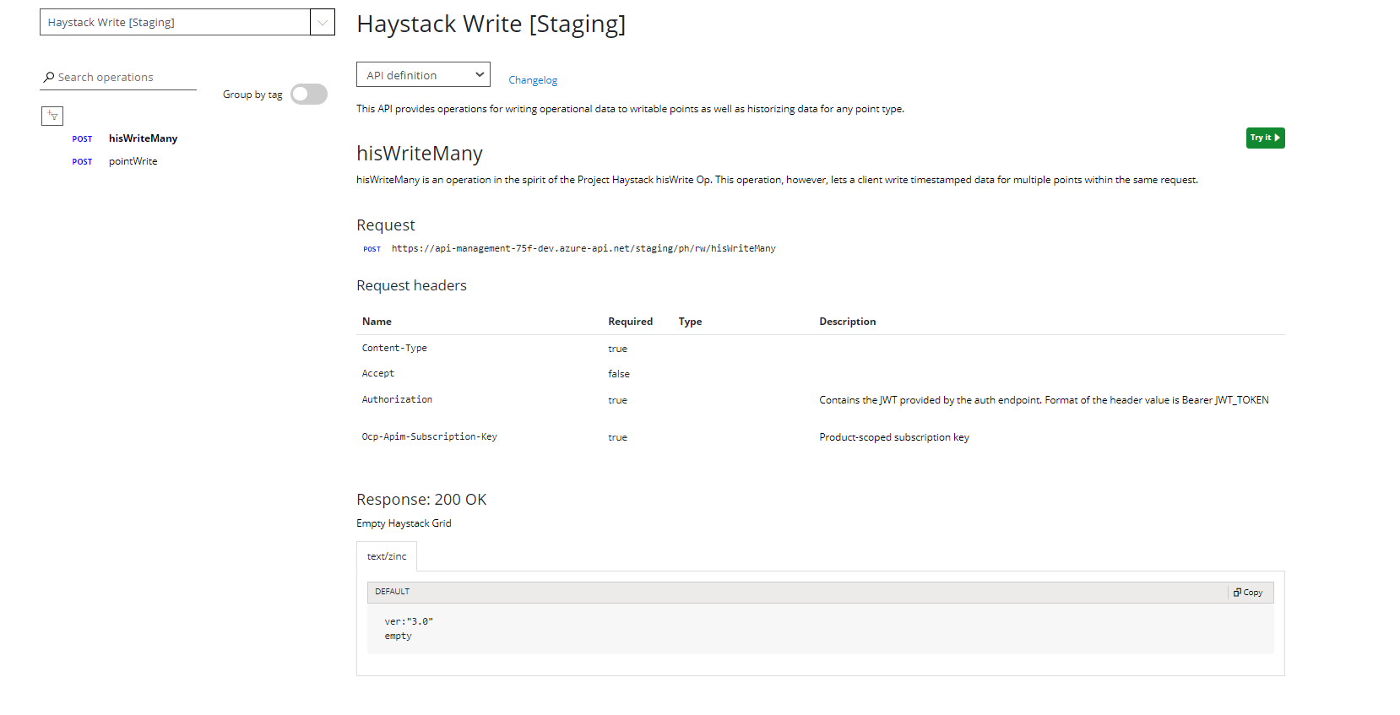Click the Group by tag label
Image resolution: width=1400 pixels, height=715 pixels.
pyautogui.click(x=252, y=95)
